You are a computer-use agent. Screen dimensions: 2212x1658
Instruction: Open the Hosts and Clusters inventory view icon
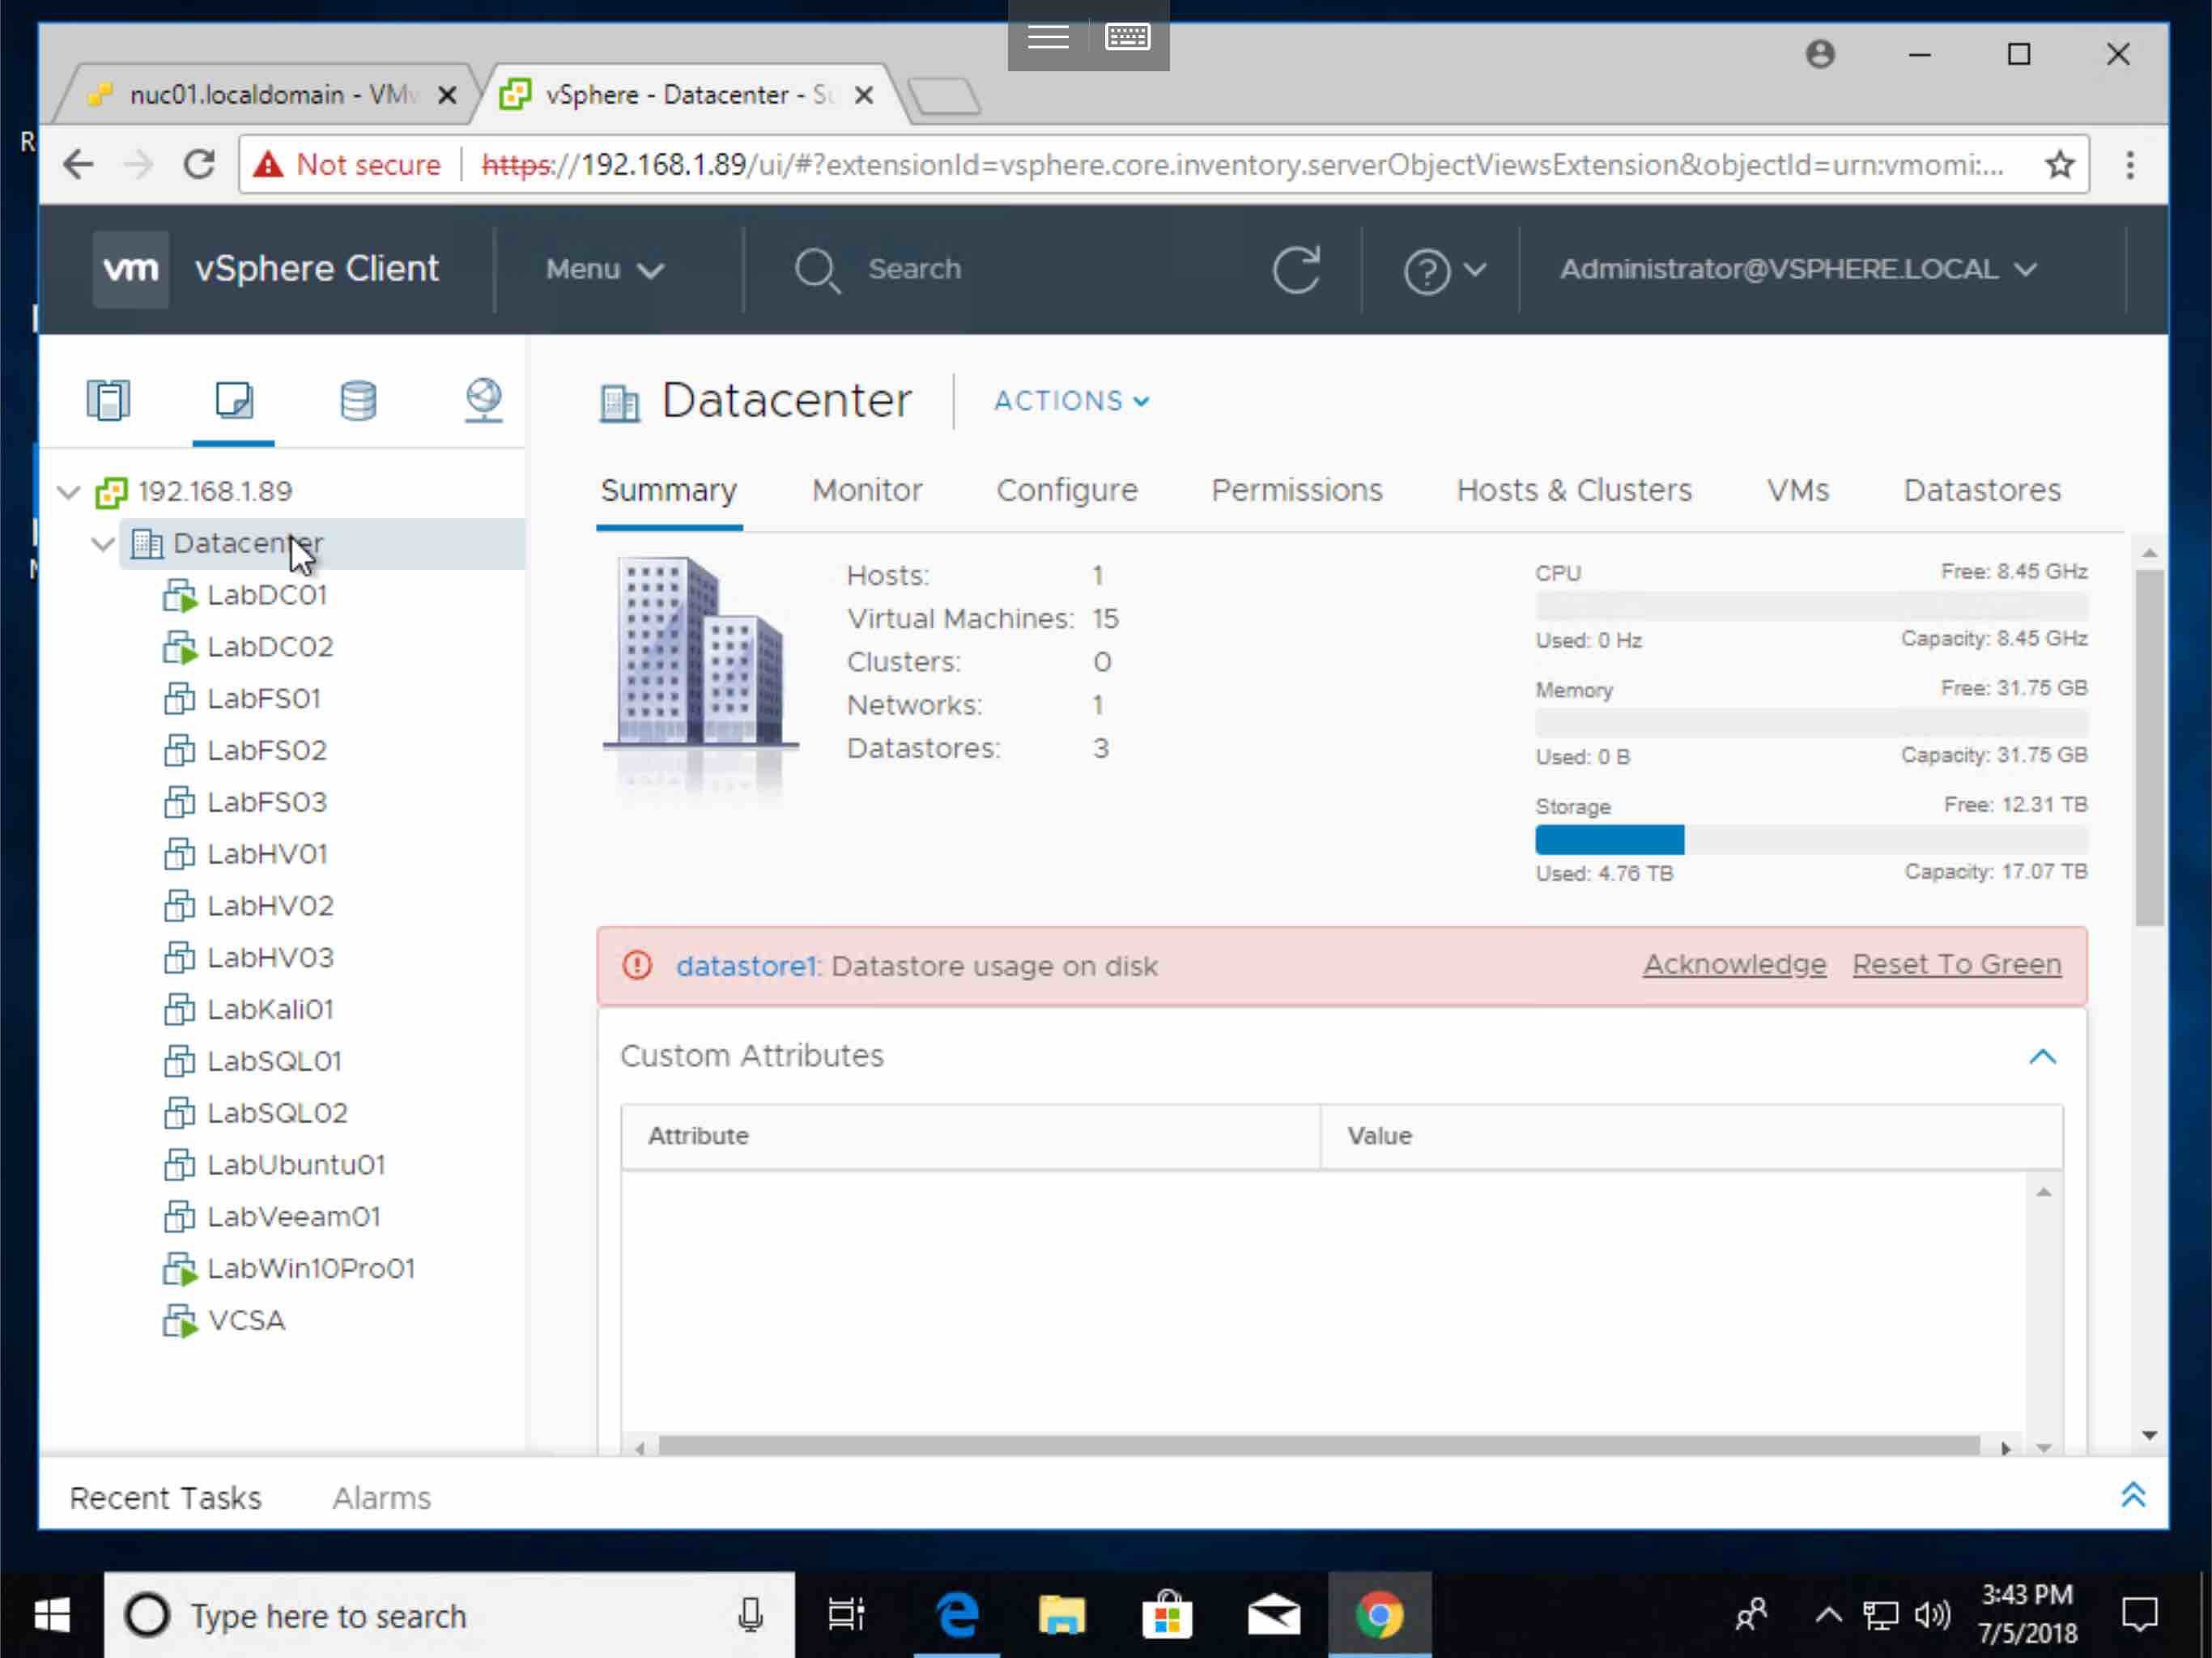(108, 401)
